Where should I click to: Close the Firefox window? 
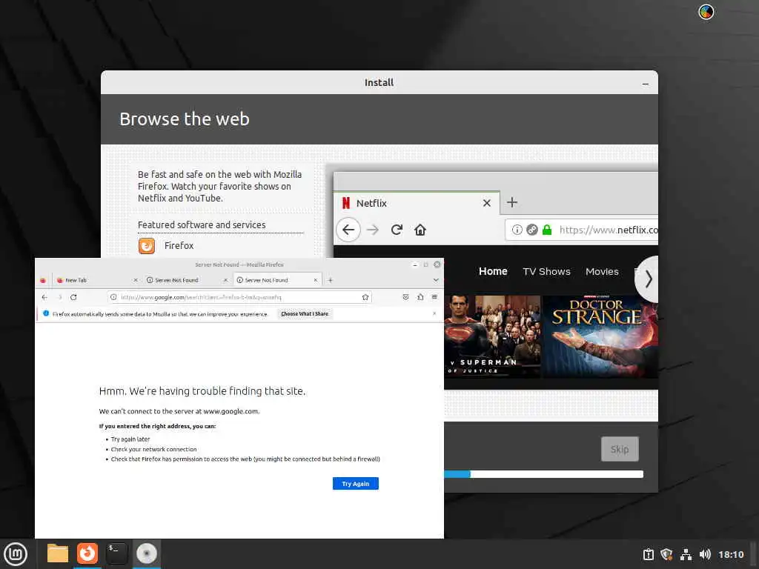437,264
